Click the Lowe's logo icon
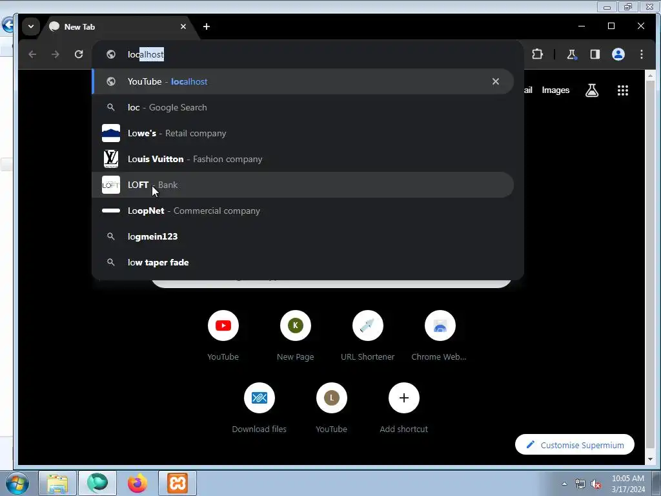661x496 pixels. [111, 133]
